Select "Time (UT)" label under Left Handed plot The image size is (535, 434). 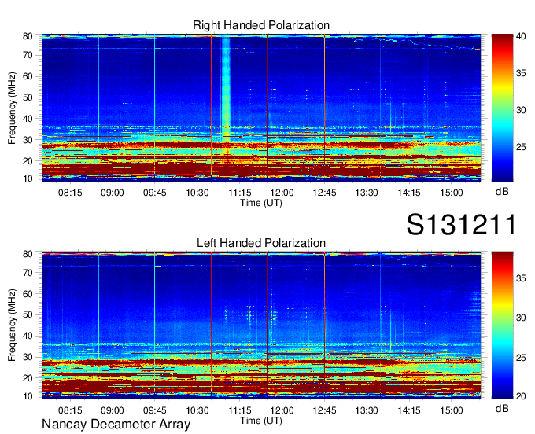coord(261,421)
